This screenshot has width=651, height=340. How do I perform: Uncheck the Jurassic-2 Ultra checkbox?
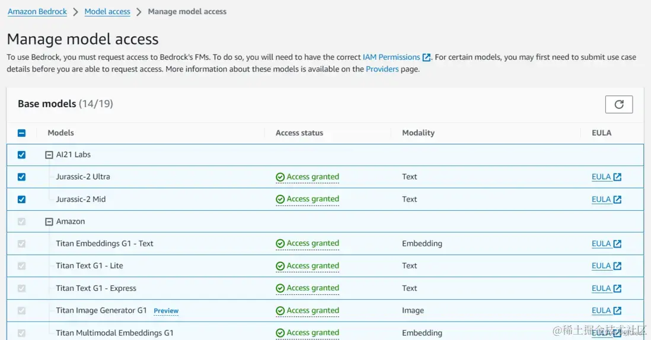[22, 177]
